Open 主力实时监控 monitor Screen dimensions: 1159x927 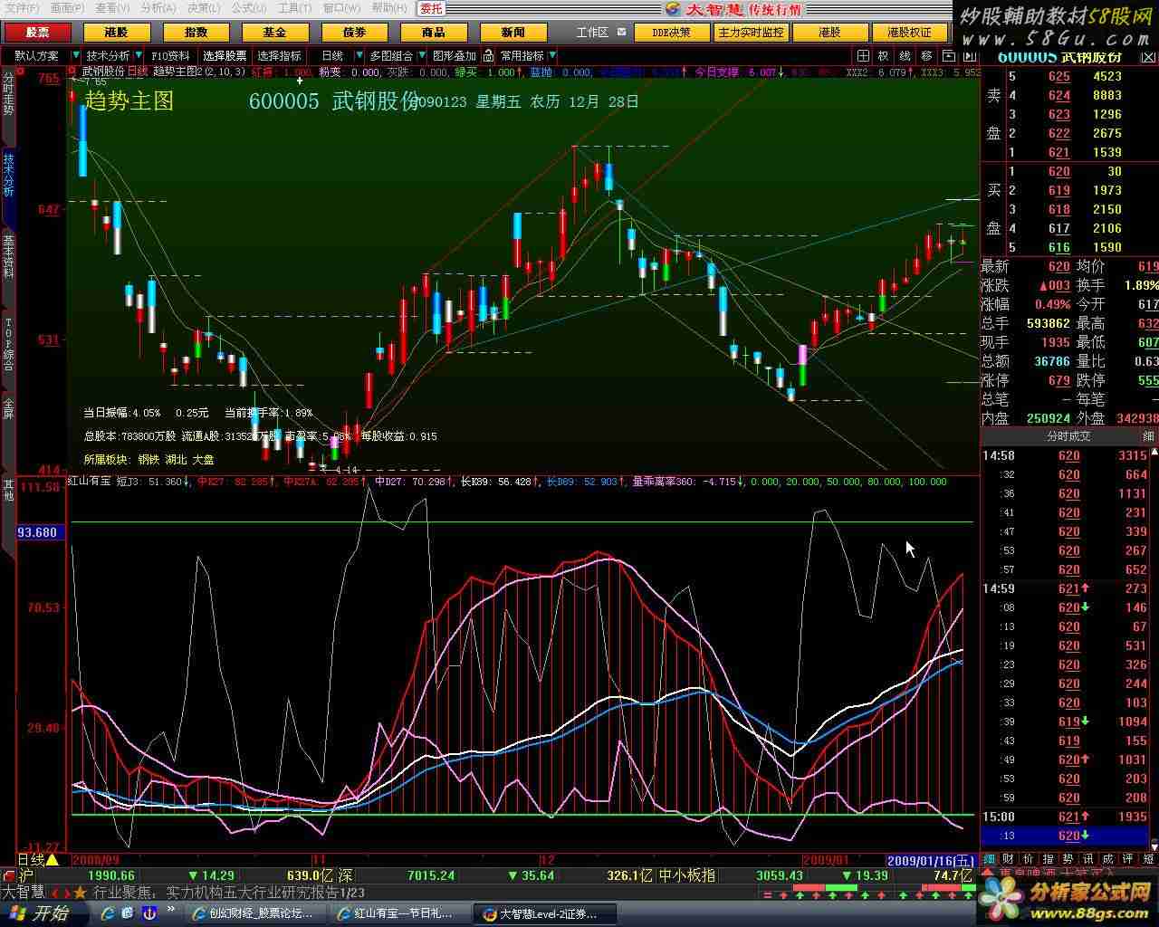tap(751, 32)
